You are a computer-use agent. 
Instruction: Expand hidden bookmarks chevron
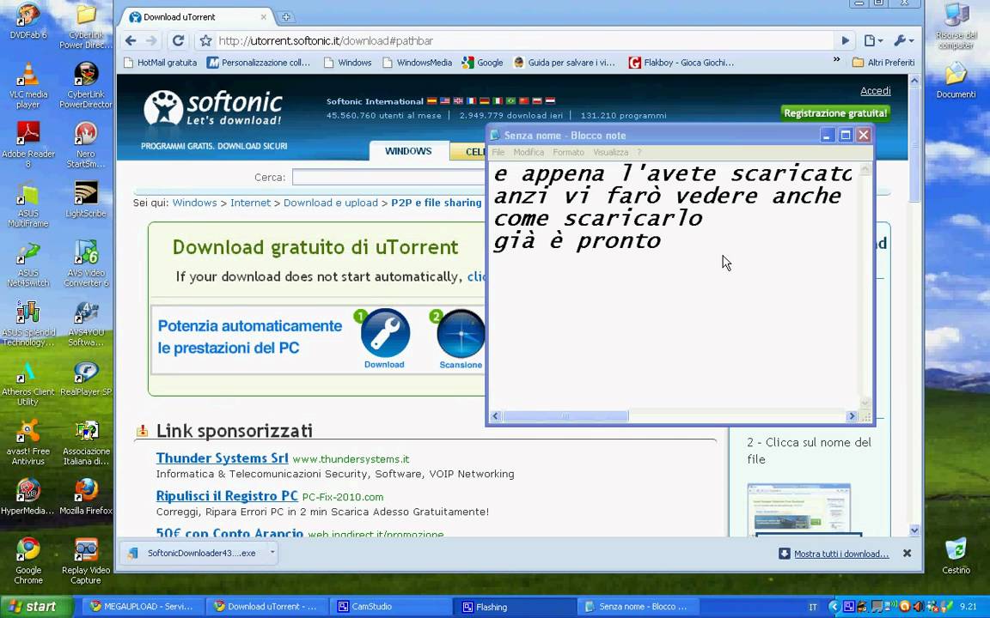pyautogui.click(x=836, y=60)
